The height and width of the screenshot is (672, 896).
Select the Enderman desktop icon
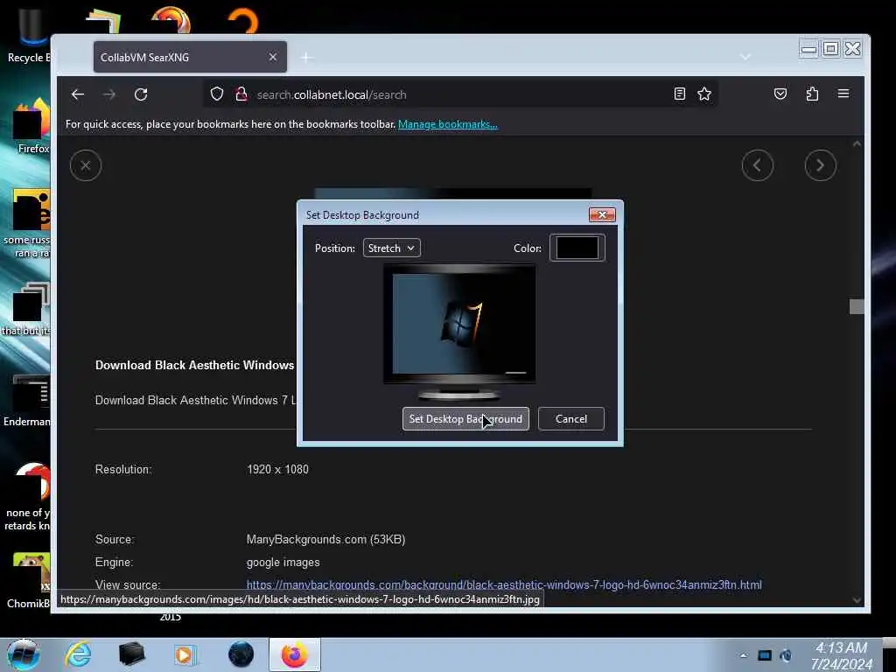click(27, 402)
